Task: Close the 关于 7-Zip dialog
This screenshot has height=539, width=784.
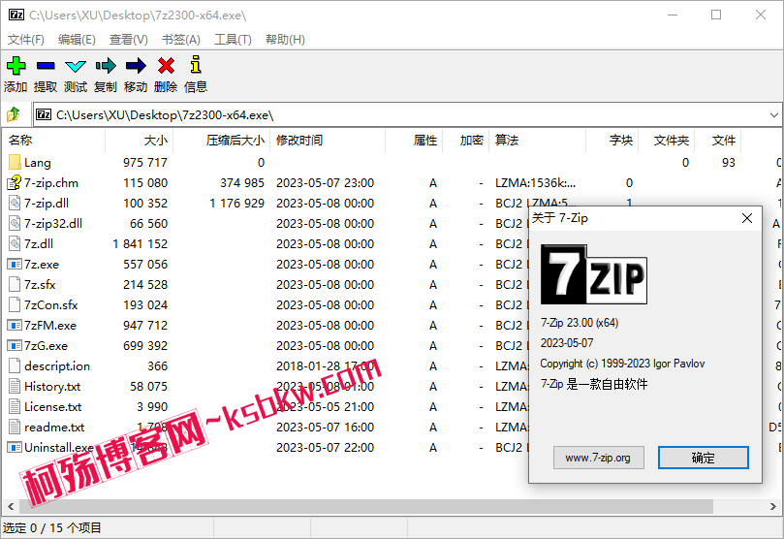Action: (x=747, y=218)
